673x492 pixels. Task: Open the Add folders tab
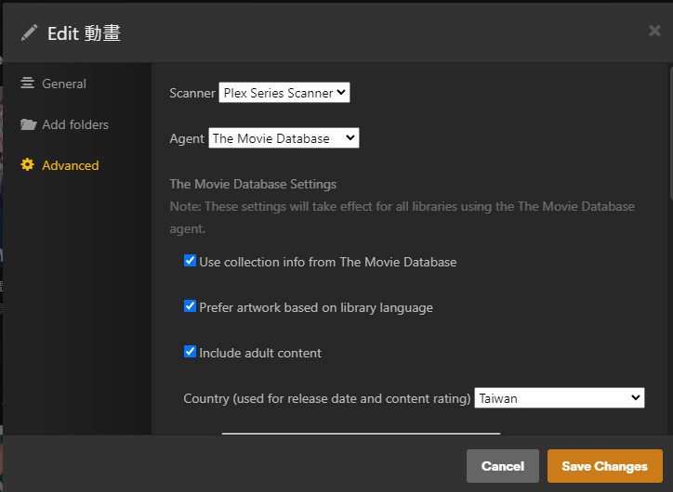pyautogui.click(x=74, y=124)
